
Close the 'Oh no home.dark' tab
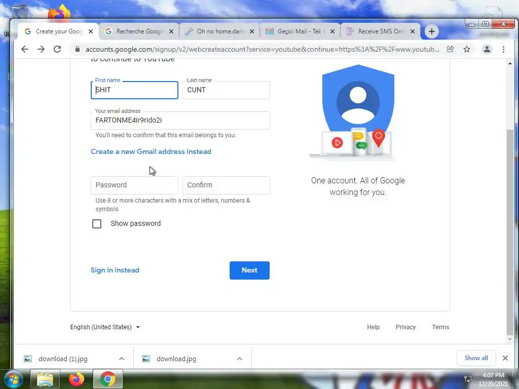coord(252,31)
